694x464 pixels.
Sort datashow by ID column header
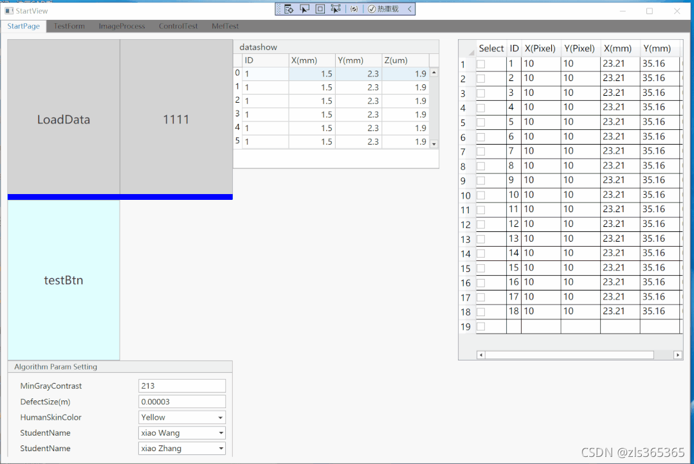pos(265,60)
